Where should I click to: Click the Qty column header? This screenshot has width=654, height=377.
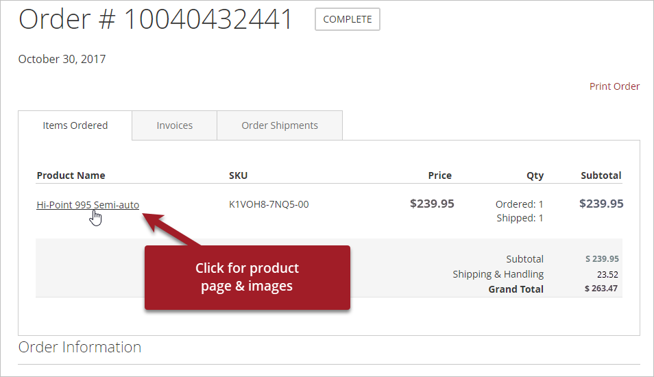pyautogui.click(x=535, y=175)
